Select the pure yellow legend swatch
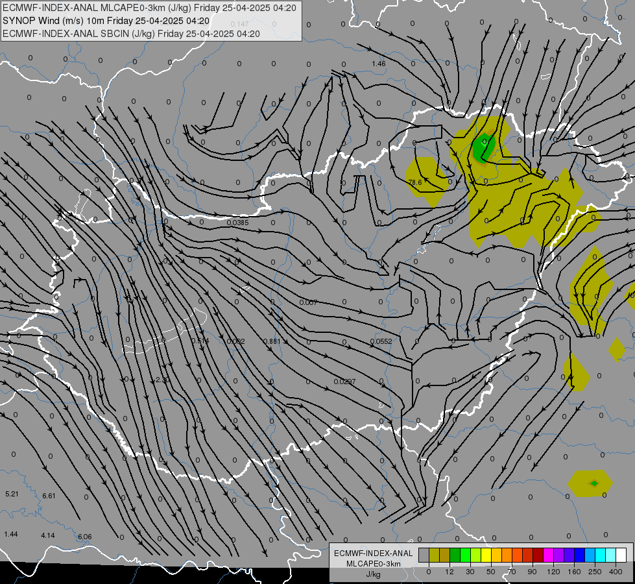The width and height of the screenshot is (635, 584). [486, 555]
